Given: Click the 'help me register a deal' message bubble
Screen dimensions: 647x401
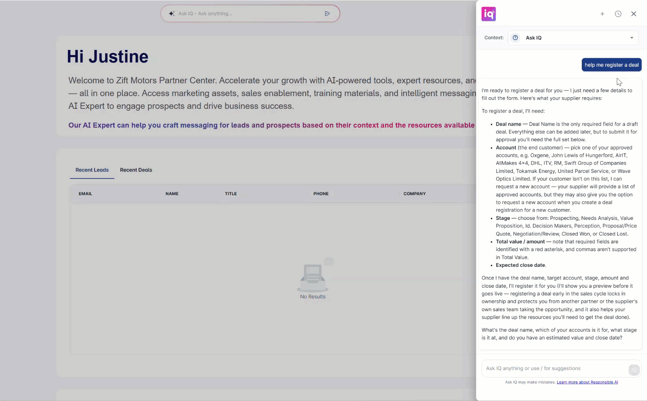Looking at the screenshot, I should coord(612,65).
